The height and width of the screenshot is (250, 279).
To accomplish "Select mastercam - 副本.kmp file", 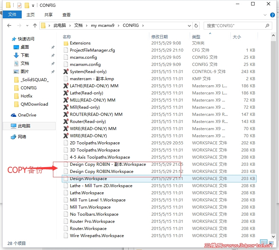I will click(x=92, y=79).
